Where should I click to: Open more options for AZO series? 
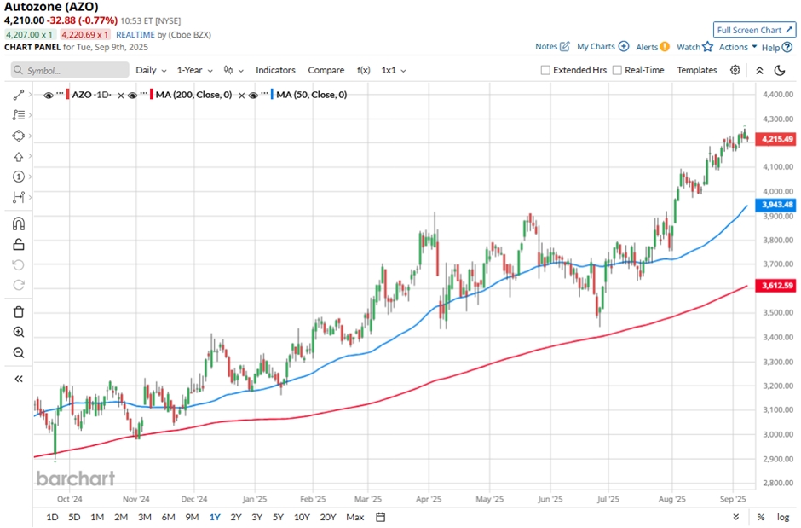pos(61,94)
